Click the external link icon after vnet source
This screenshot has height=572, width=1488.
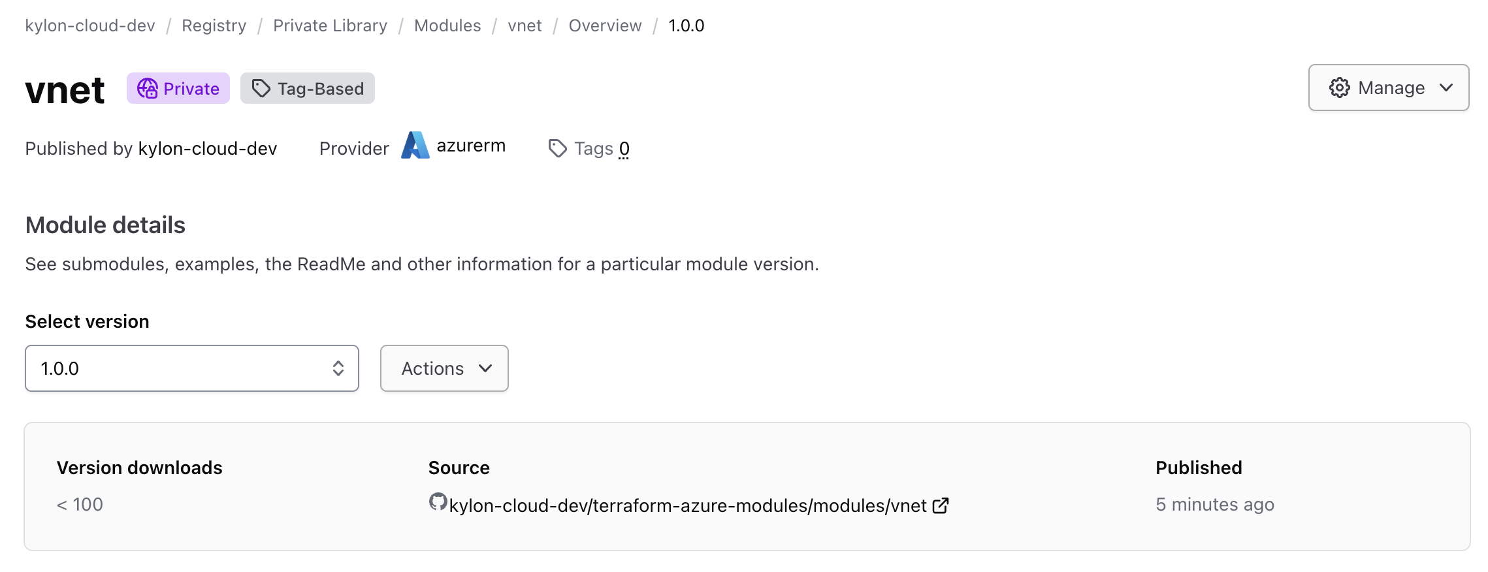click(x=941, y=505)
